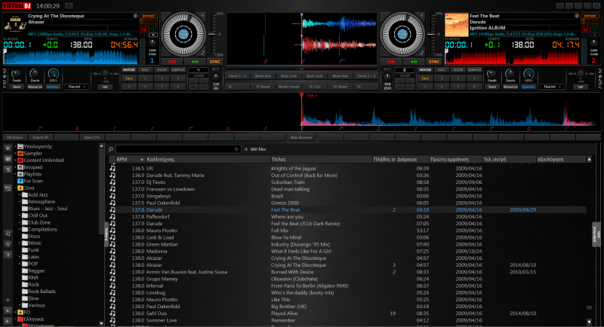Click the deck 2 jog wheel
Image resolution: width=604 pixels, height=327 pixels.
(402, 34)
